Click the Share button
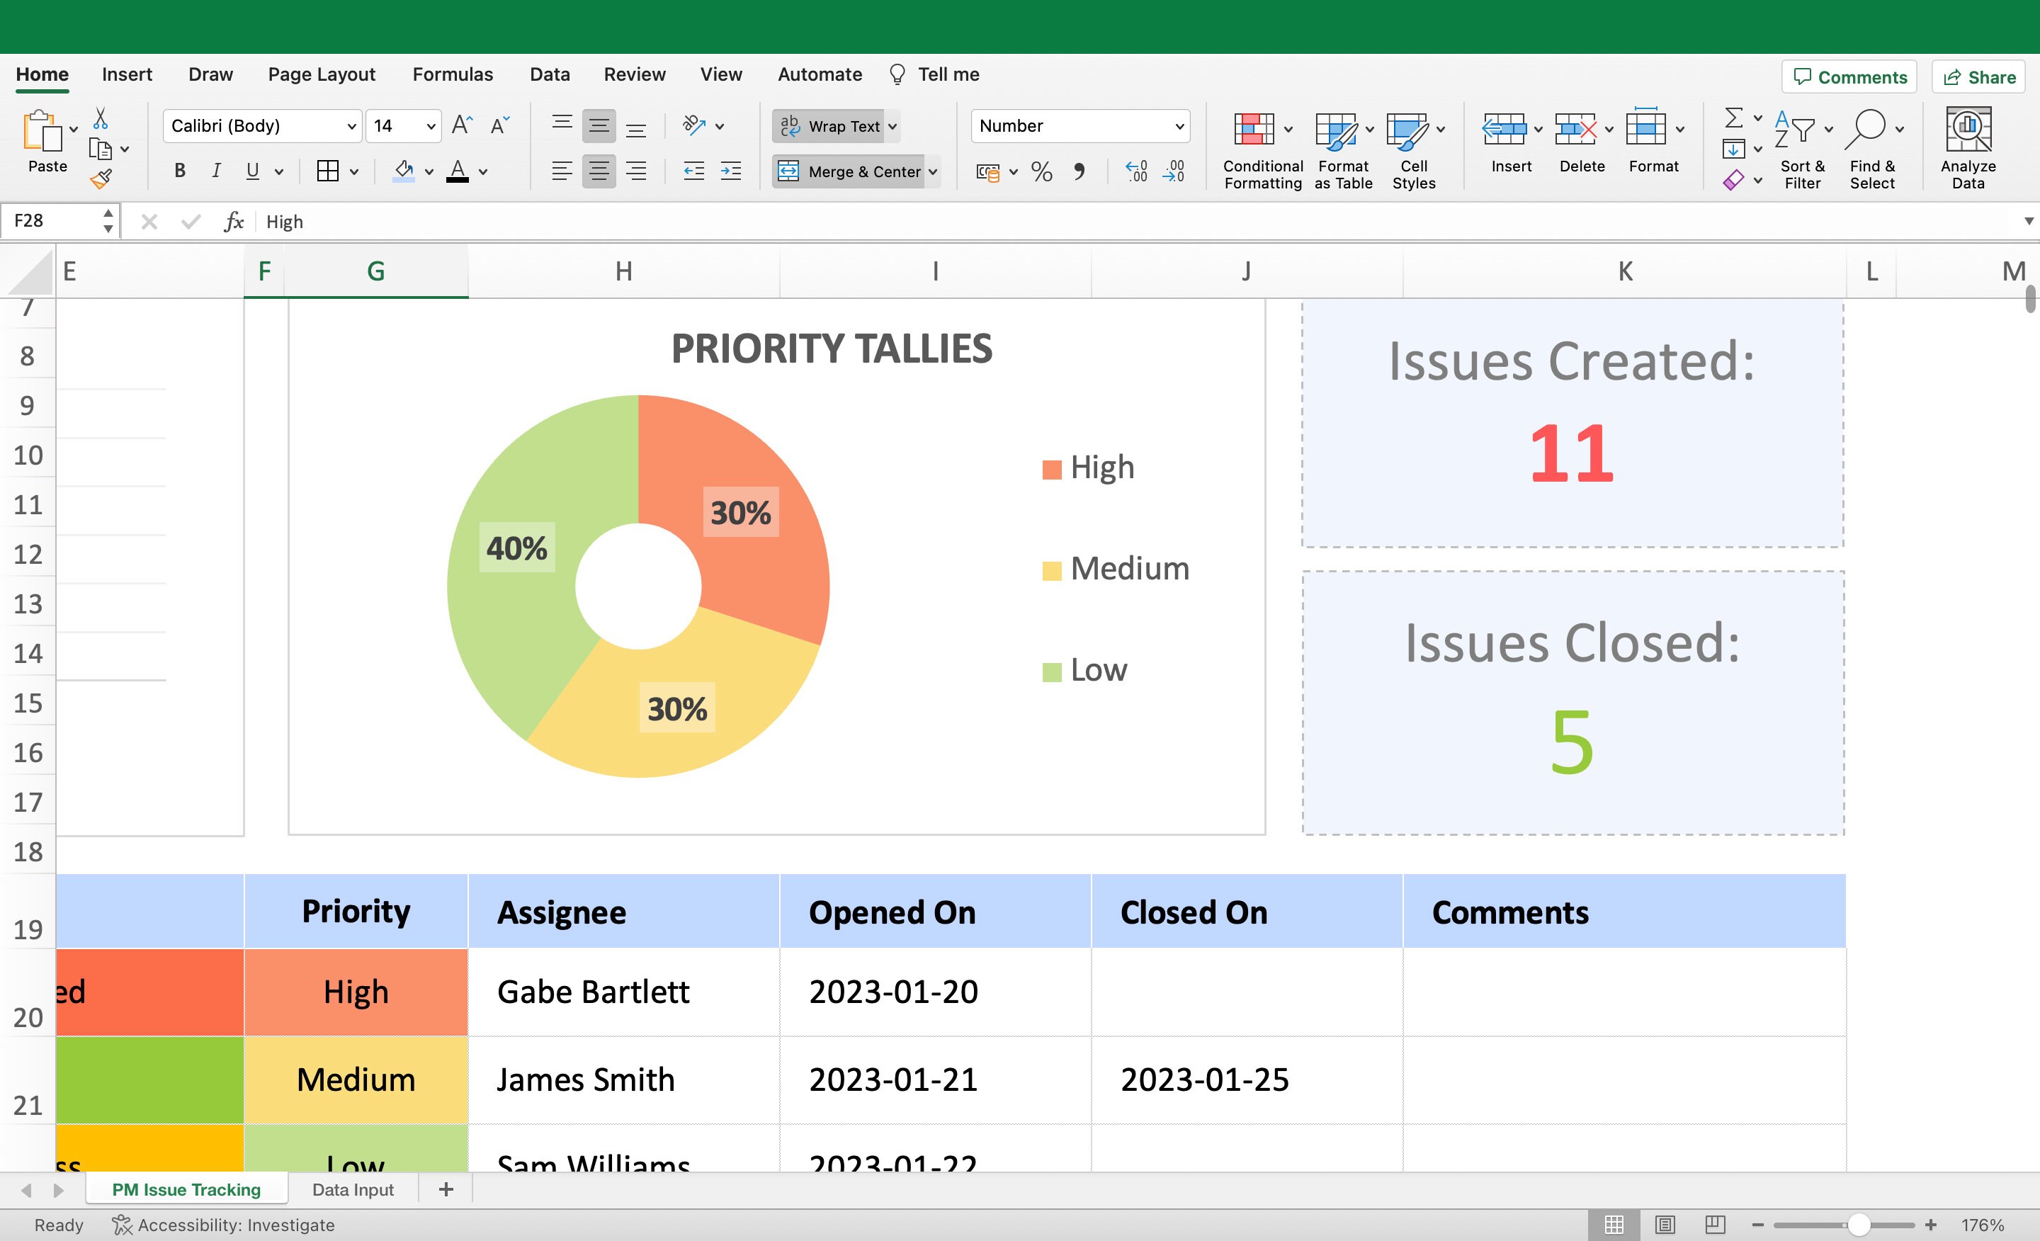Viewport: 2040px width, 1241px height. [1979, 76]
